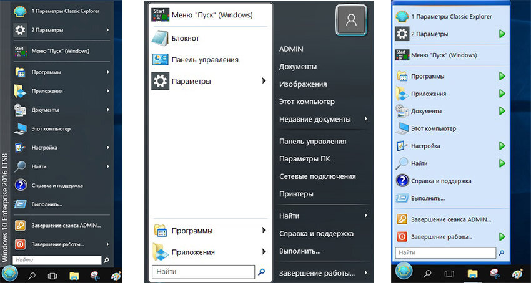Image resolution: width=531 pixels, height=283 pixels.
Task: Launch Выполнить... run icon in dark menu
Action: tap(21, 204)
